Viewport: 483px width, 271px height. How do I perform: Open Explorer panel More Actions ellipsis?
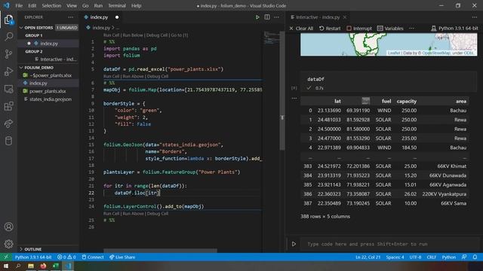click(x=71, y=17)
